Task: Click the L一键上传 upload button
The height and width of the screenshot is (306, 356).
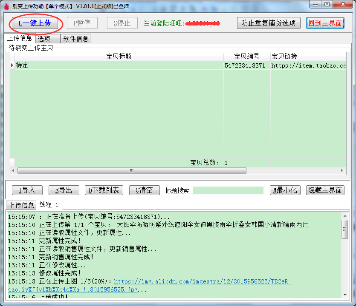Action: click(35, 23)
